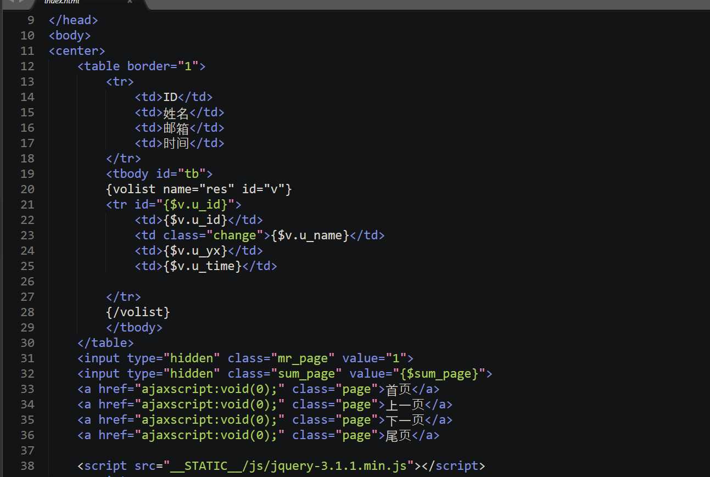The height and width of the screenshot is (477, 710).
Task: Click the opening <tr> on line 13
Action: pos(120,82)
